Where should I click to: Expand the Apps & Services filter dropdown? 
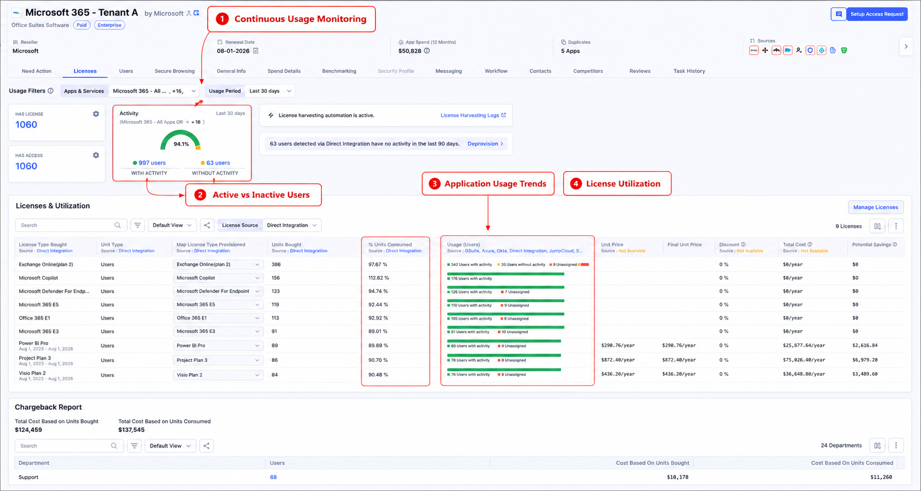(x=154, y=91)
